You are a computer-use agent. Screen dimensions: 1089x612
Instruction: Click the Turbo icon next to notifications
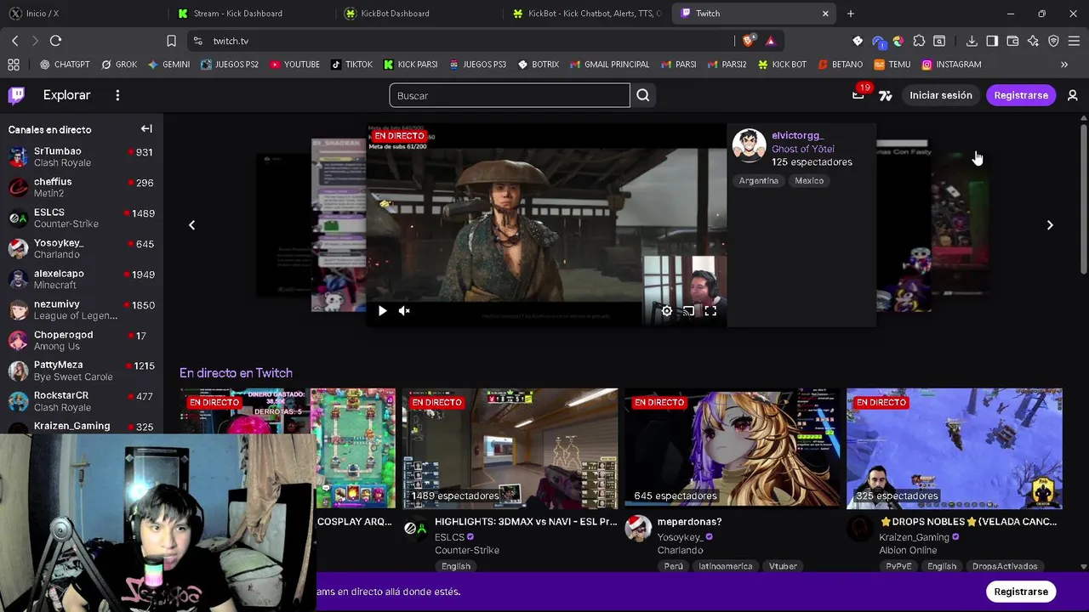[x=886, y=95]
